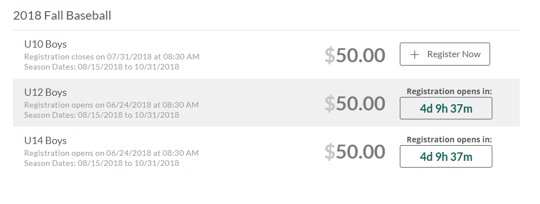
Task: Click the U14 Boys $50.00 price
Action: tap(355, 151)
